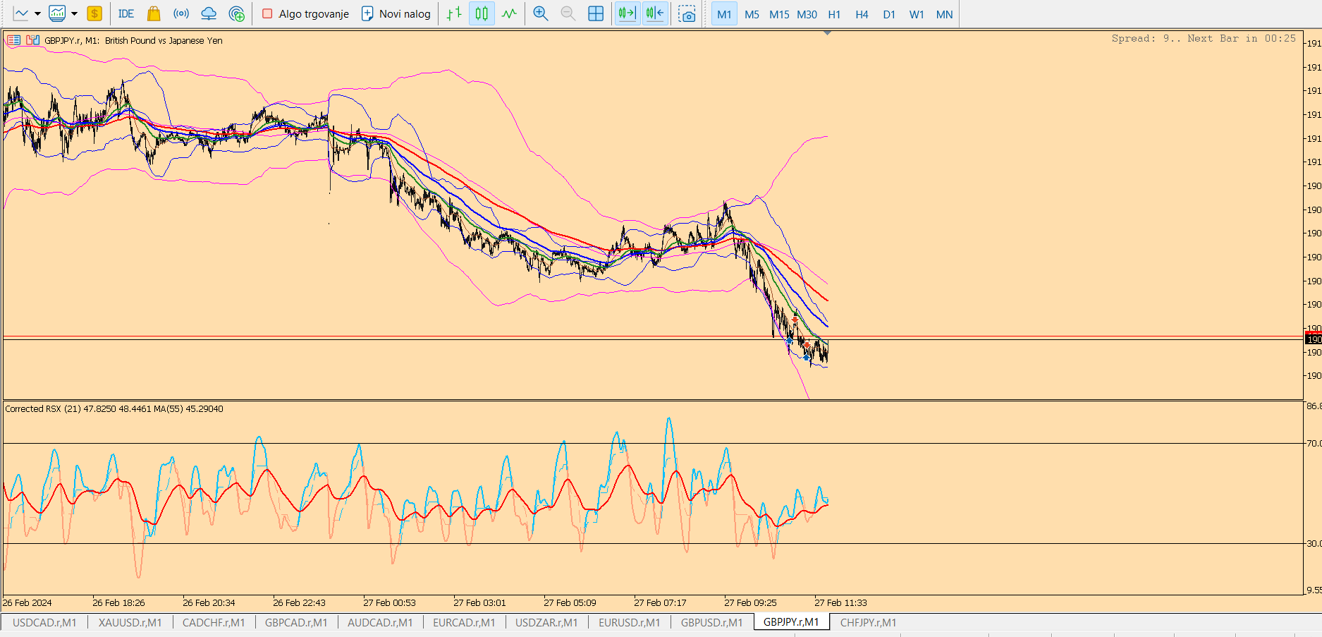Click the 26 Feb 2024 date label

click(x=27, y=602)
